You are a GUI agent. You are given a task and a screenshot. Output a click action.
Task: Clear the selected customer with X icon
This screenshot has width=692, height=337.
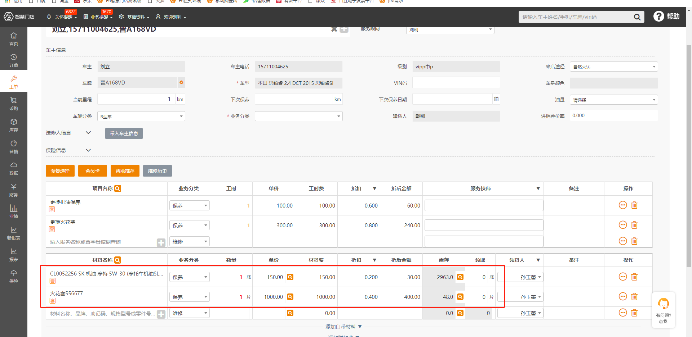(x=334, y=29)
